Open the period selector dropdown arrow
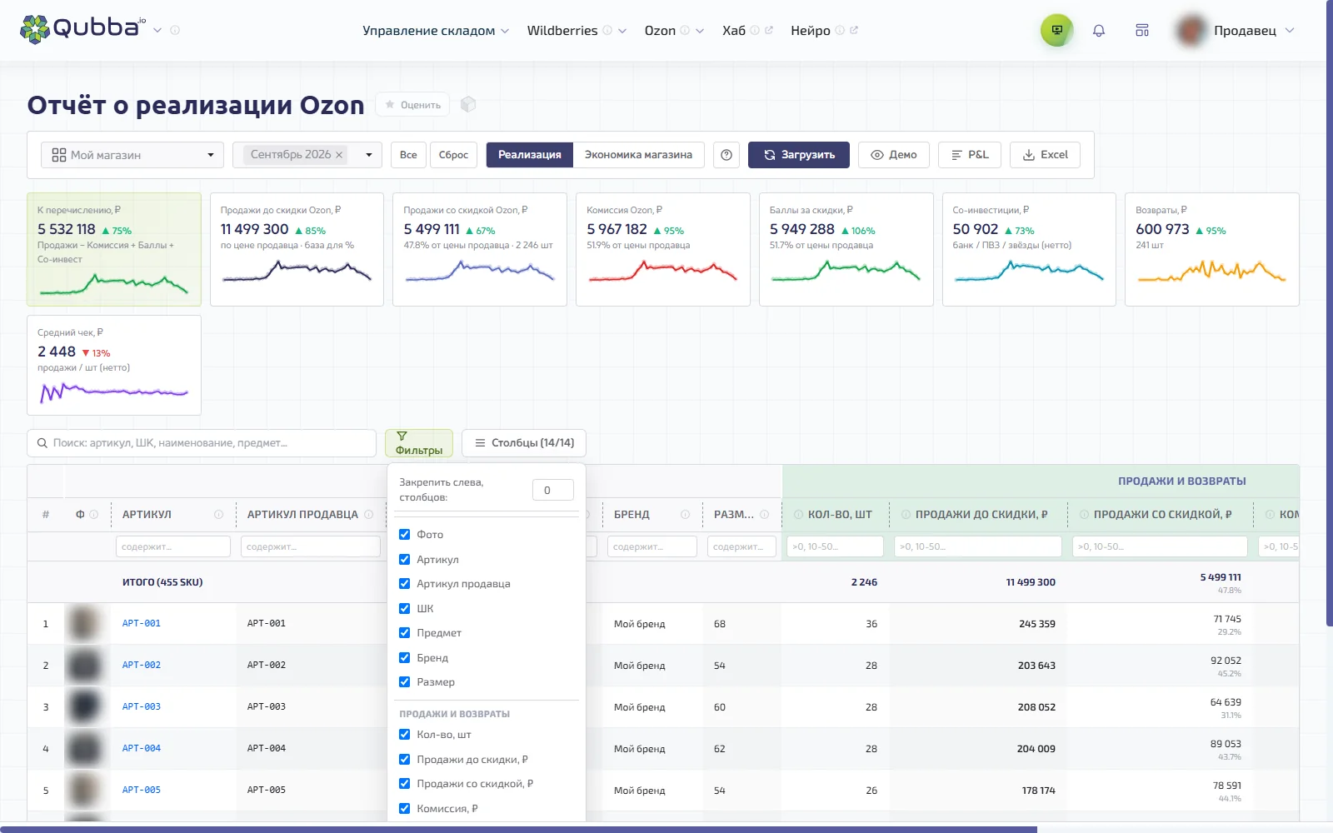This screenshot has width=1333, height=833. coord(368,155)
